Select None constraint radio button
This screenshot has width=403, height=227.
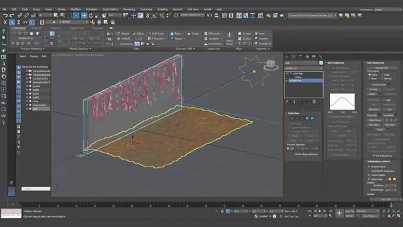370,74
